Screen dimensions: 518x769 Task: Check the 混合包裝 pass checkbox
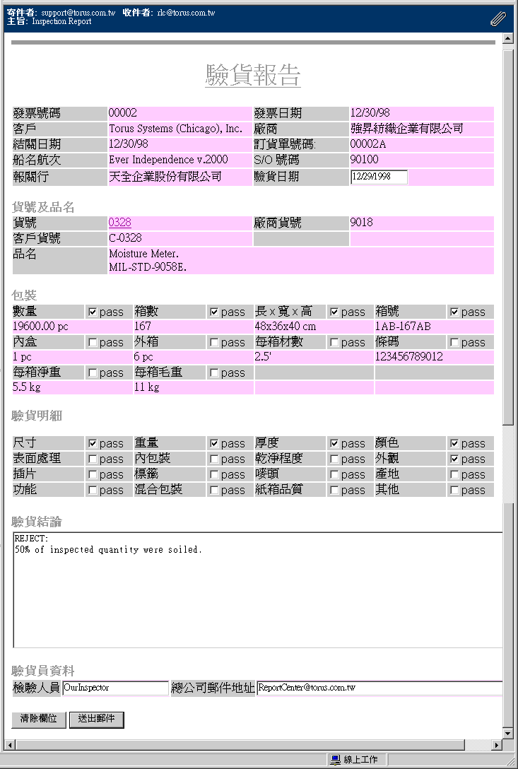pos(214,490)
